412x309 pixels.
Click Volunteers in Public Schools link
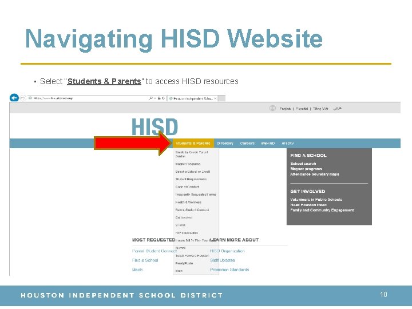click(x=316, y=200)
